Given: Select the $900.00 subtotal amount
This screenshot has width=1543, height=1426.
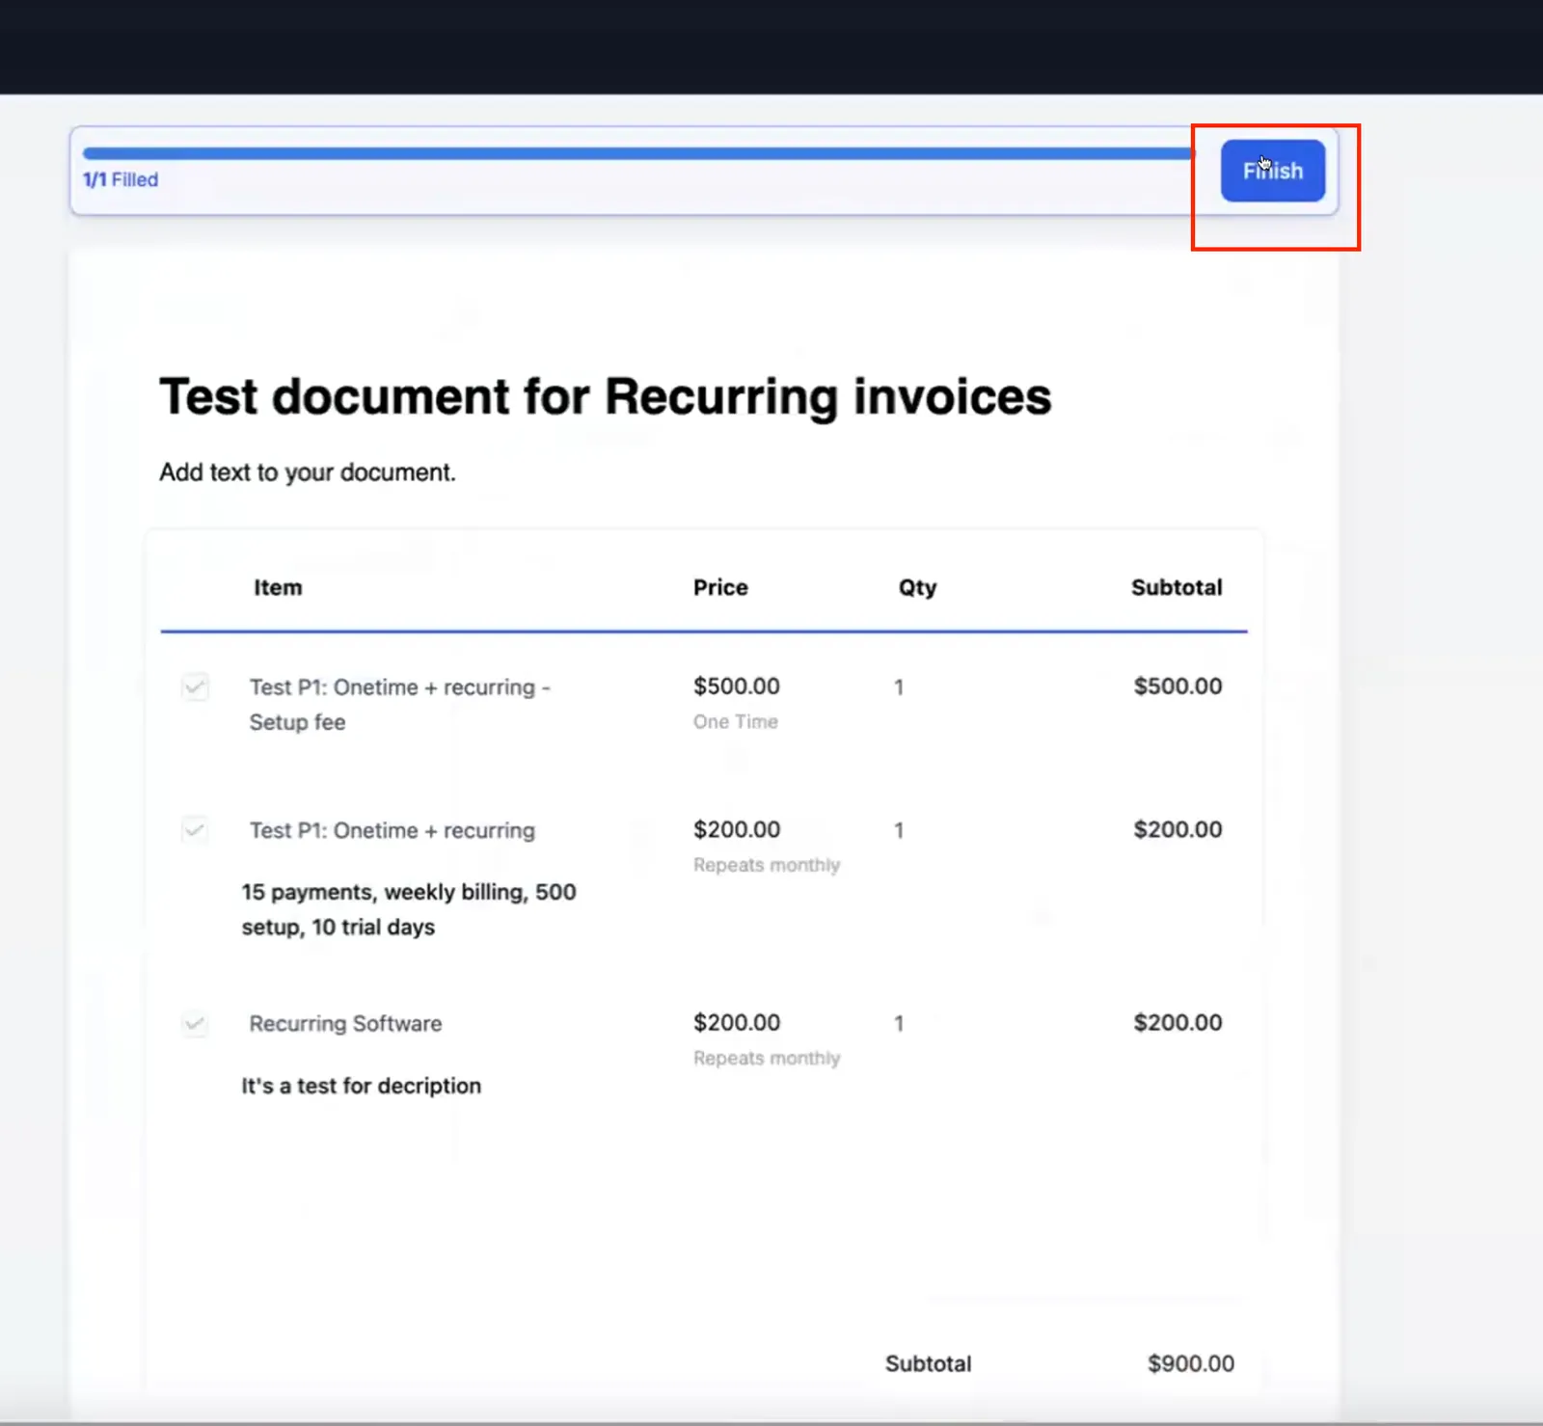Looking at the screenshot, I should 1191,1363.
